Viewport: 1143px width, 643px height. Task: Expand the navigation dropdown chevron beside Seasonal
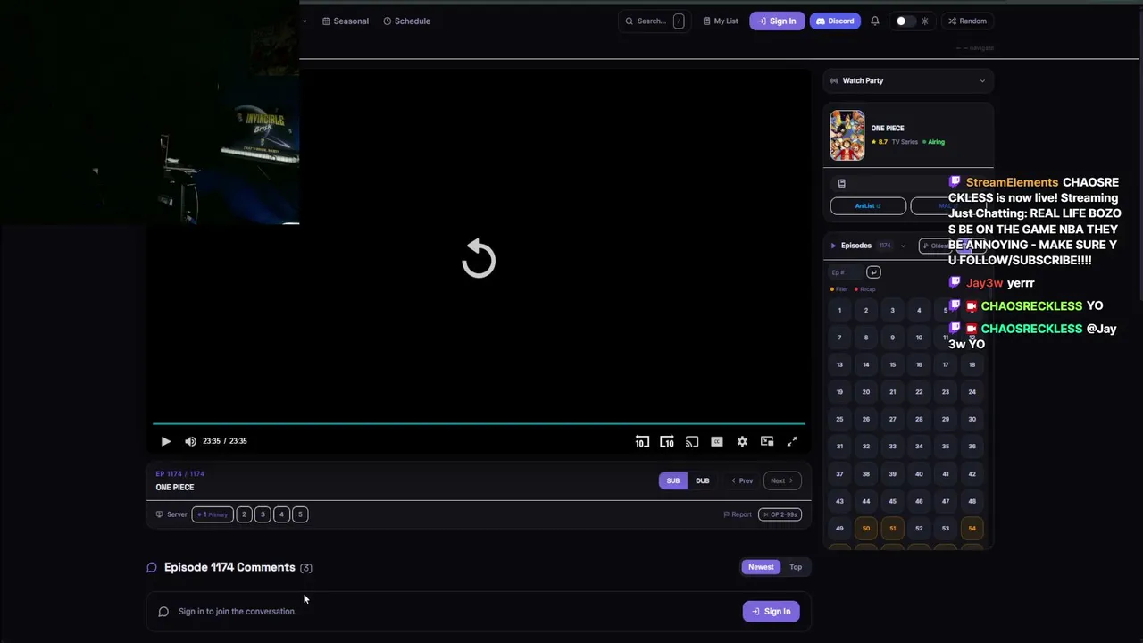305,21
